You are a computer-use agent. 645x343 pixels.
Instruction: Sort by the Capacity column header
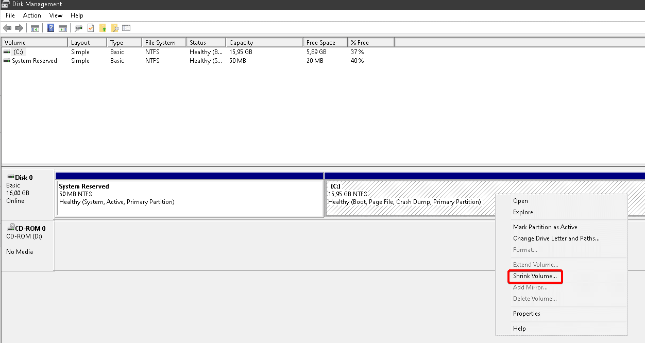264,43
